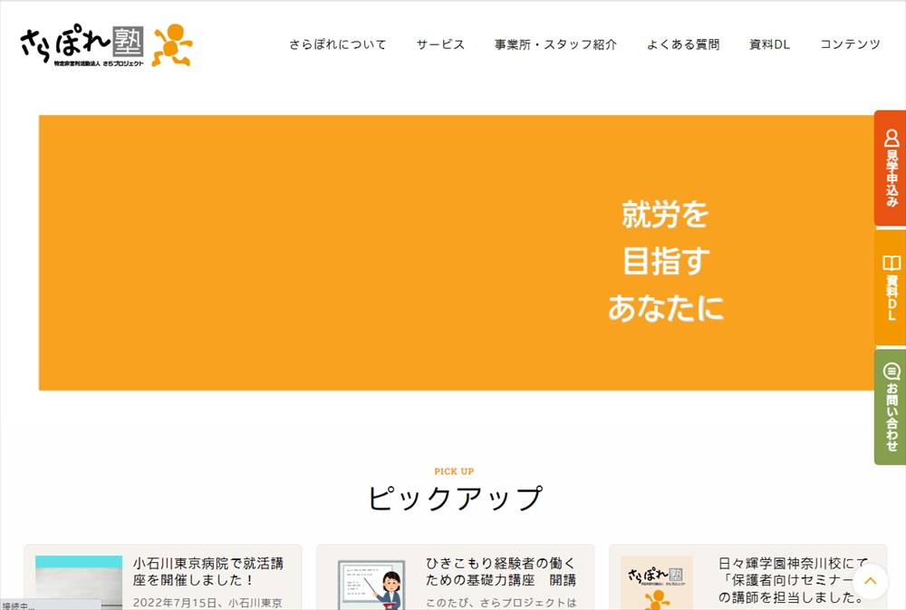Go to 事業所・スタッフ紹介 in the navigation

[555, 44]
